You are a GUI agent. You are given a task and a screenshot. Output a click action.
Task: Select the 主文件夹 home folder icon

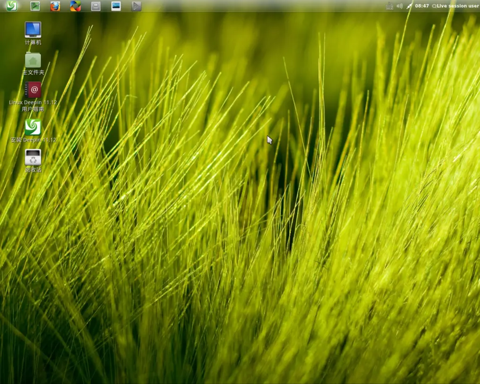tap(33, 60)
